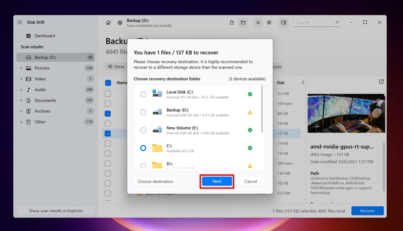Click the C:\ yellow folder icon
The height and width of the screenshot is (231, 403).
click(x=157, y=148)
